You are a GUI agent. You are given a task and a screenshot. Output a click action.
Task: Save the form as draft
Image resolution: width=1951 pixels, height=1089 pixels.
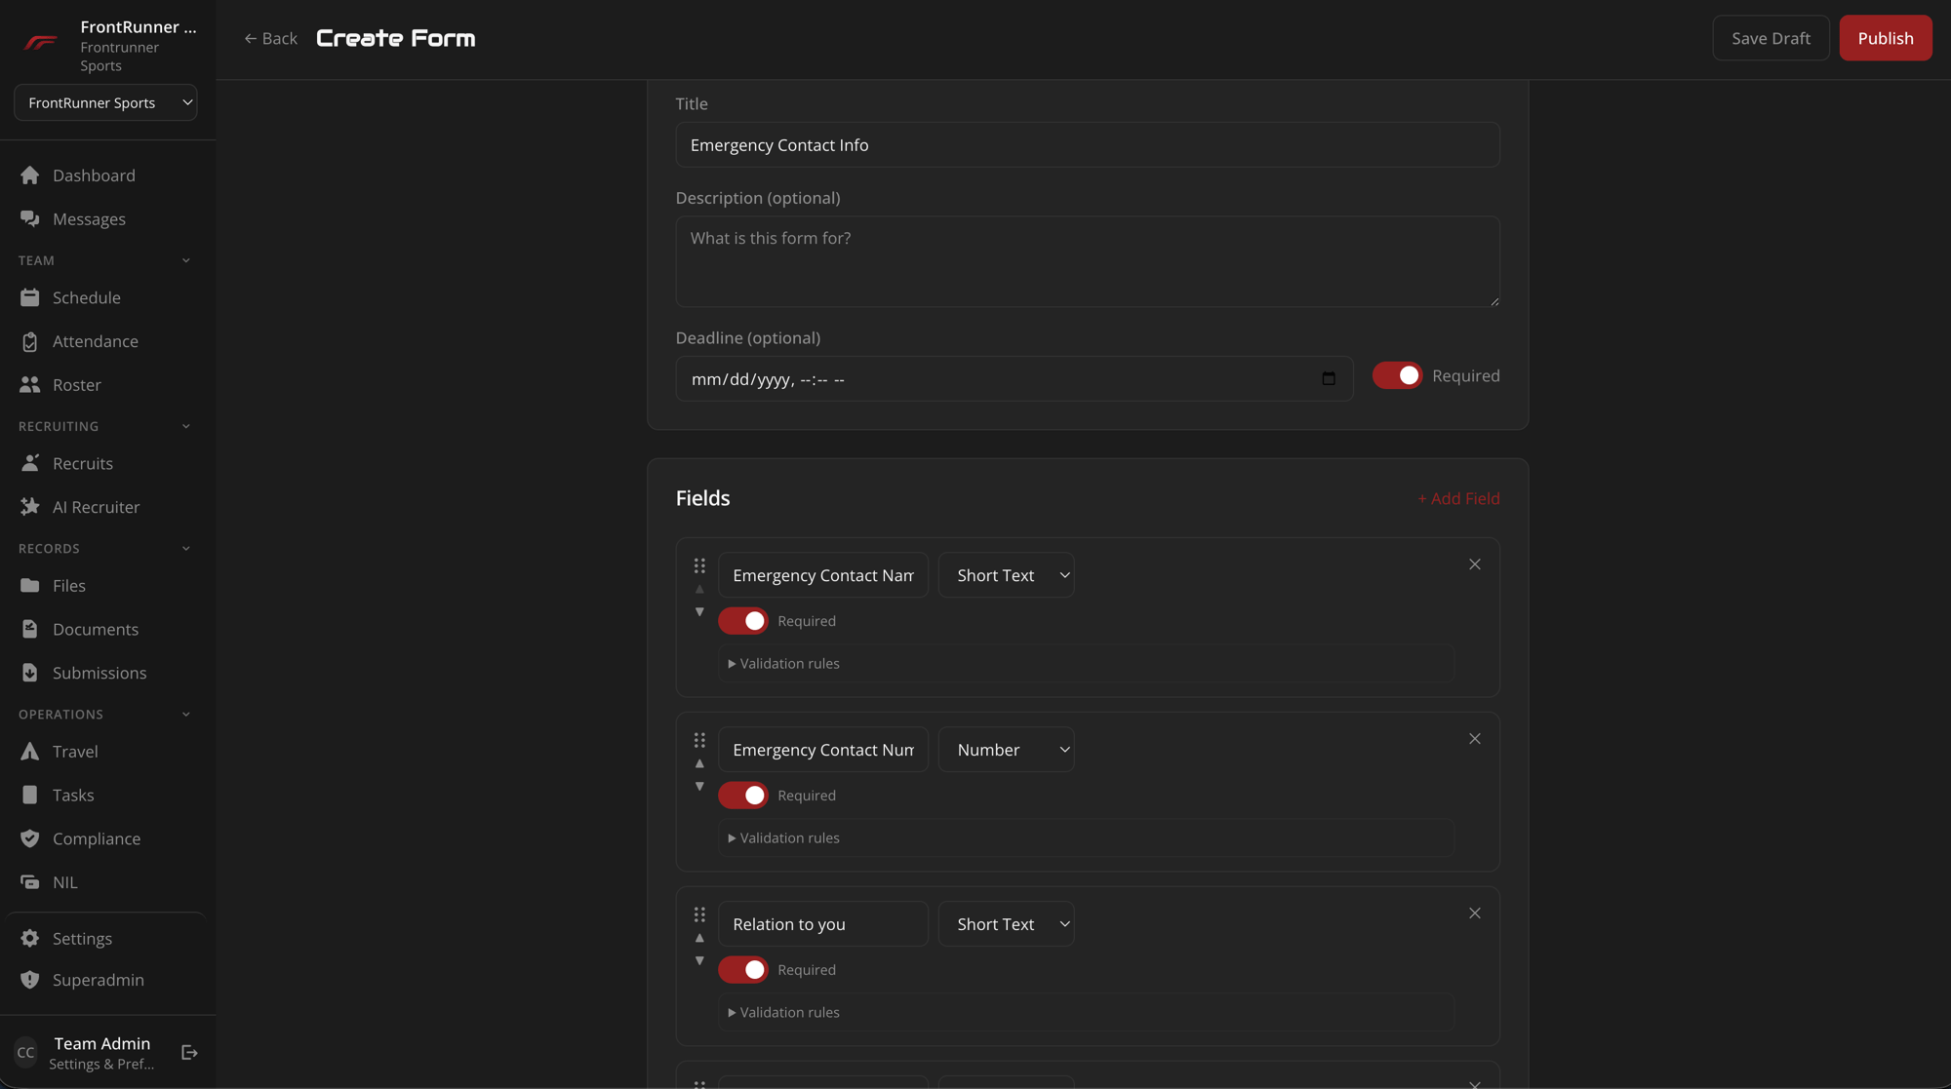(1771, 38)
